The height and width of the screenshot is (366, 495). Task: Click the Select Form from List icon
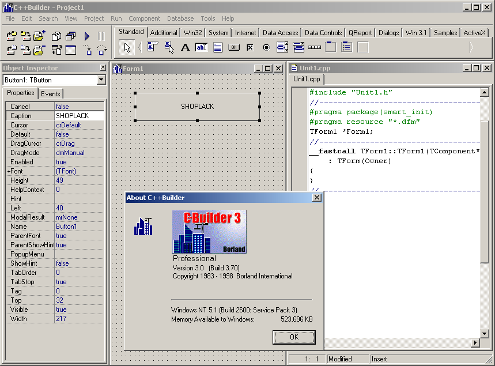(x=70, y=36)
